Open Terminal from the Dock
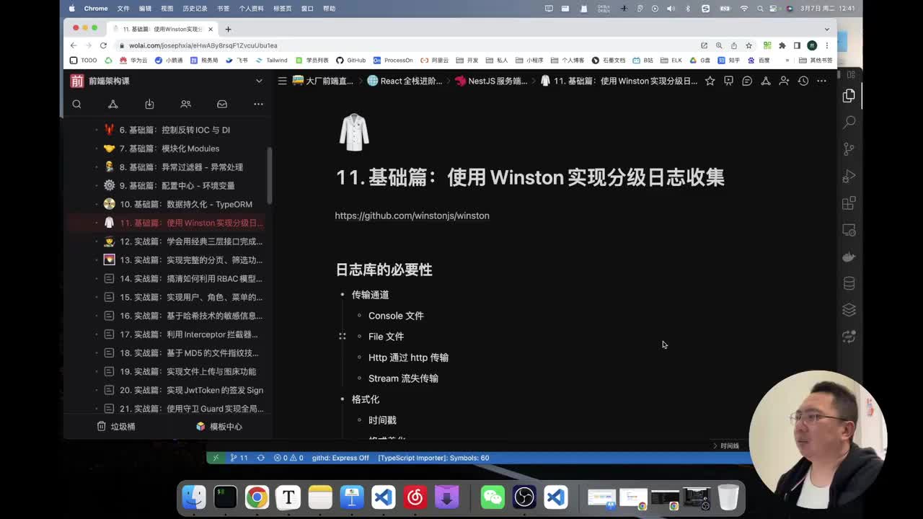 225,497
